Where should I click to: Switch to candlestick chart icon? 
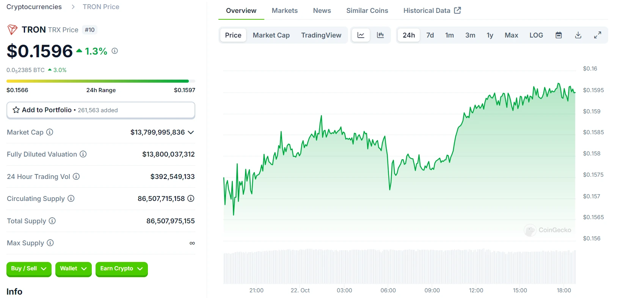click(x=380, y=35)
